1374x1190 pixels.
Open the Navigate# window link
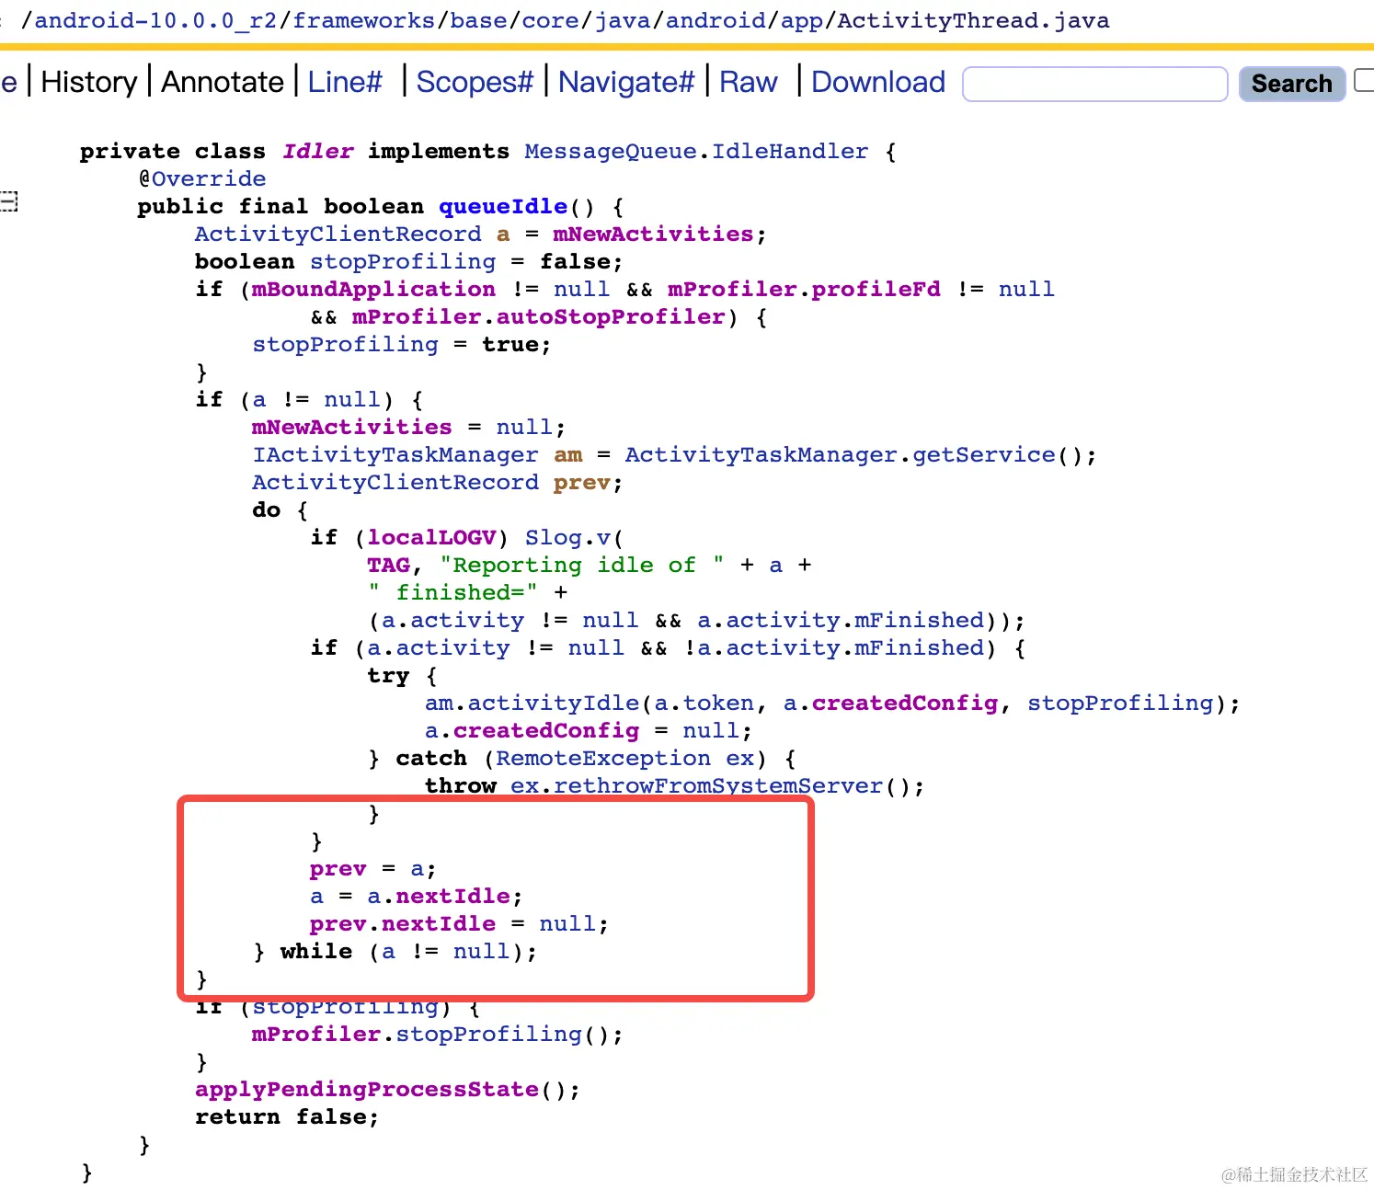pos(626,82)
